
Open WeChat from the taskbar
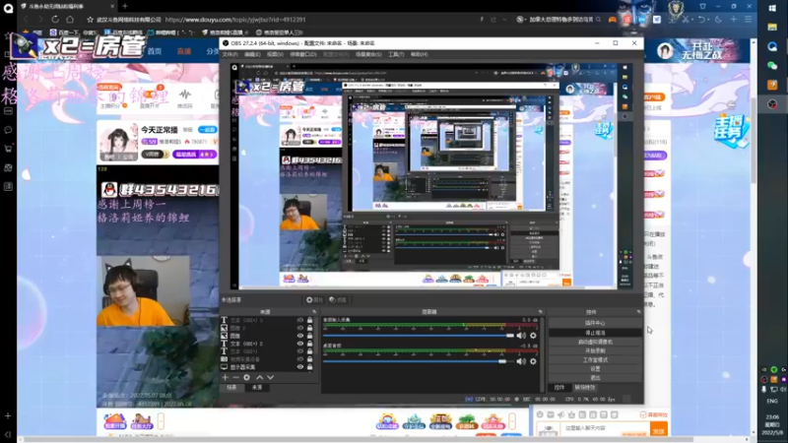coord(772,65)
